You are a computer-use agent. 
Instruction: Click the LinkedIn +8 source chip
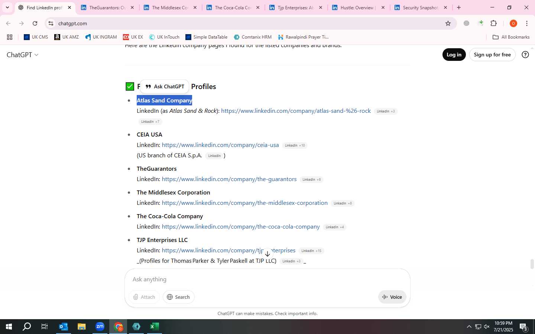coord(343,203)
